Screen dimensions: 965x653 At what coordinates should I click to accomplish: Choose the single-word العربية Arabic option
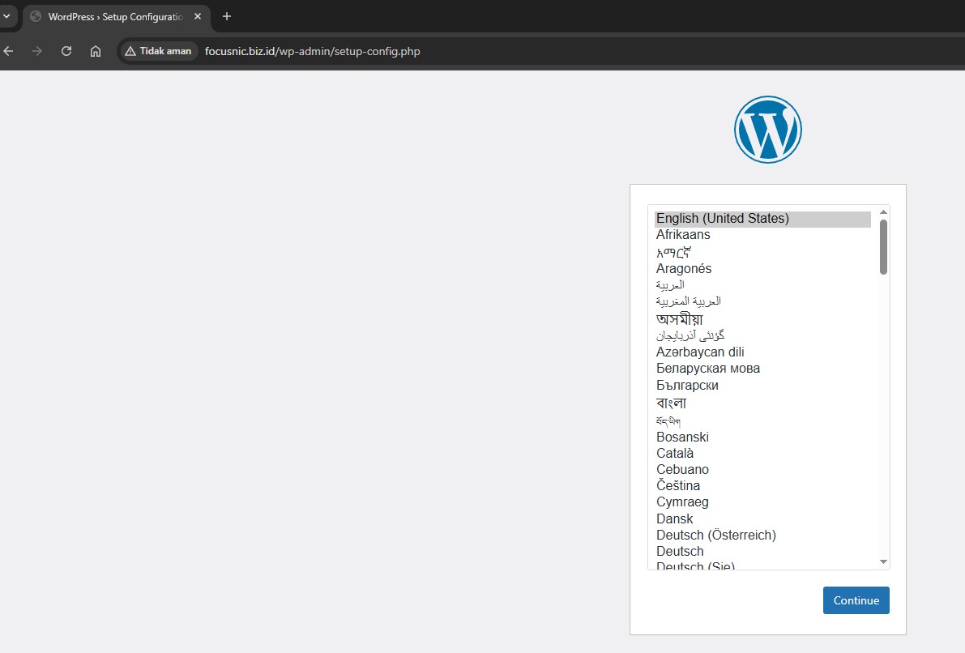(x=762, y=285)
